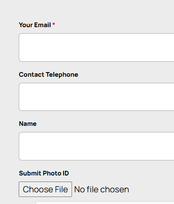The width and height of the screenshot is (174, 204).
Task: Click the red required asterisk beside Email
Action: (54, 24)
